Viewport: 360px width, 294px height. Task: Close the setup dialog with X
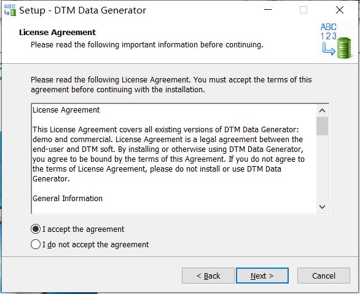(x=340, y=10)
